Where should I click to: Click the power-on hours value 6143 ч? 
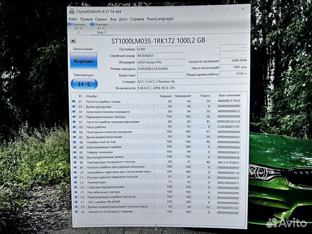coord(234,74)
